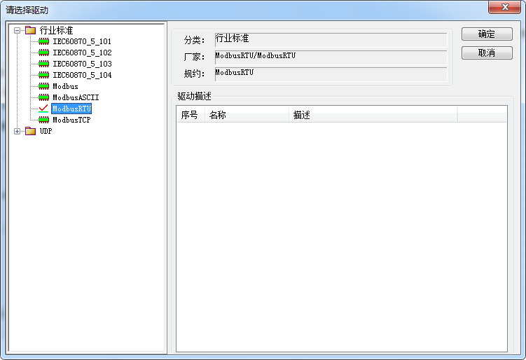The image size is (526, 360).
Task: Click the IEC60870_5_103 driver chip icon
Action: [43, 64]
